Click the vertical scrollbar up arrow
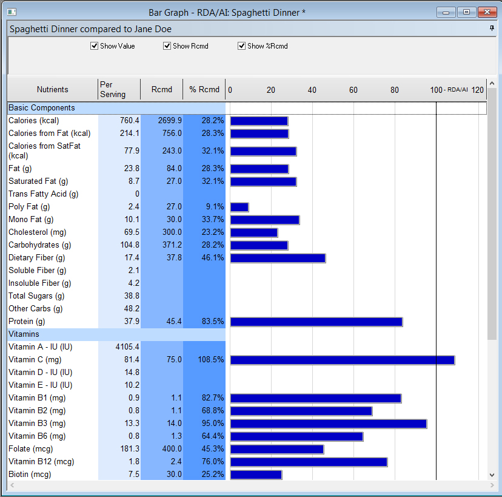502x497 pixels. click(492, 84)
